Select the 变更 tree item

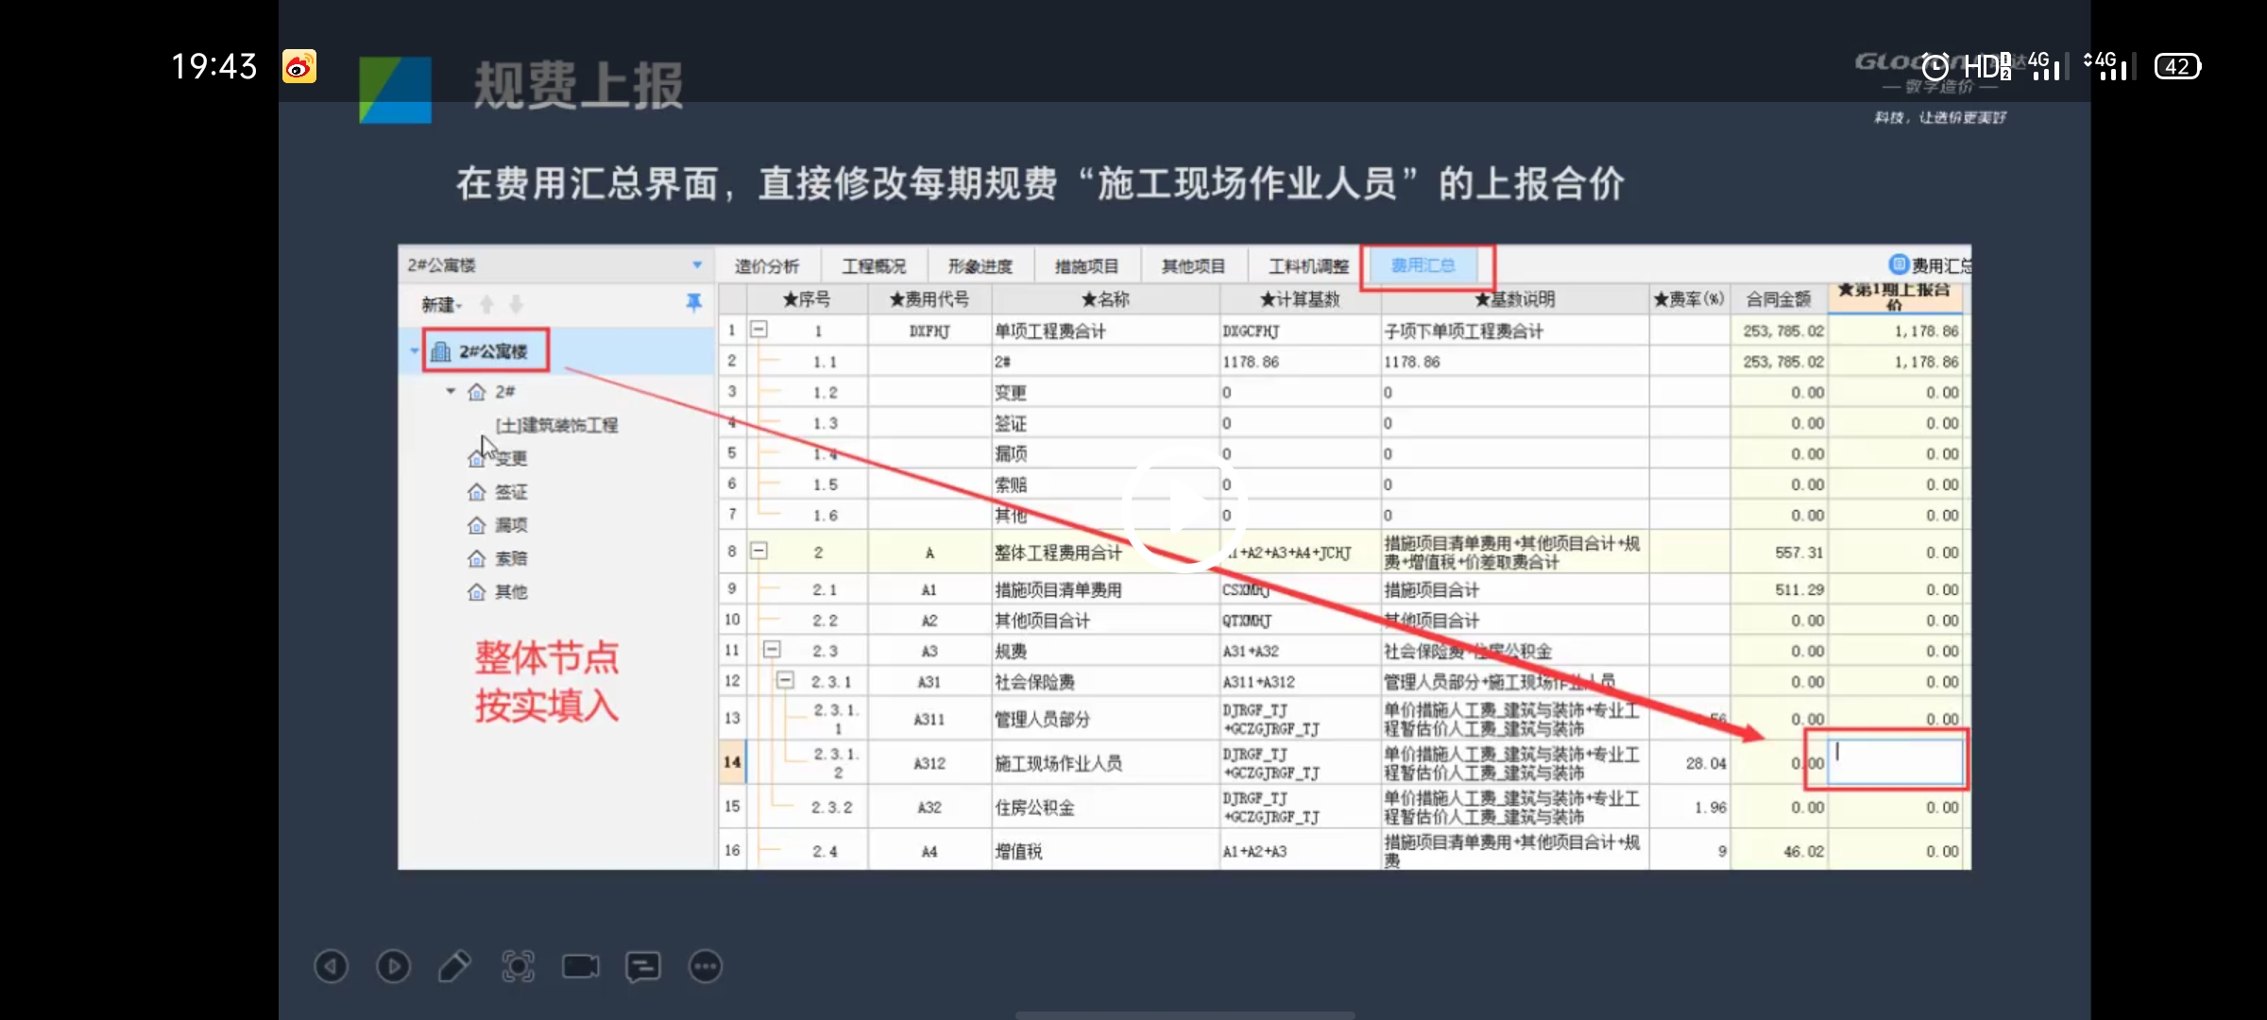click(511, 458)
